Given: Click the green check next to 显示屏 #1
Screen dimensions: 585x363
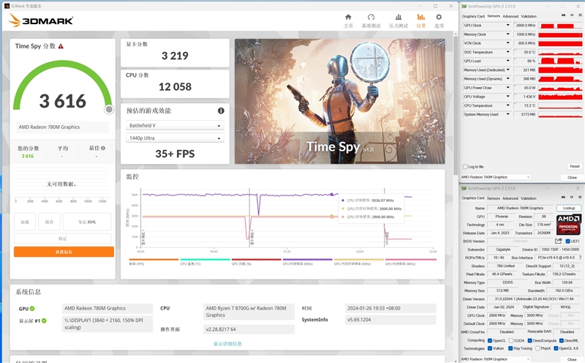Looking at the screenshot, I should (44, 321).
